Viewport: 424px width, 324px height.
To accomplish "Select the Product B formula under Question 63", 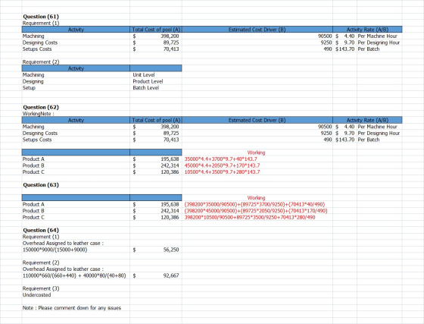I will pos(256,211).
